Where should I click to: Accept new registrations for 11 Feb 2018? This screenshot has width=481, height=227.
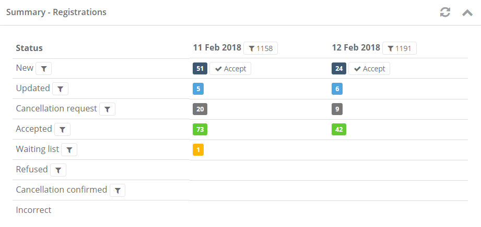(230, 69)
